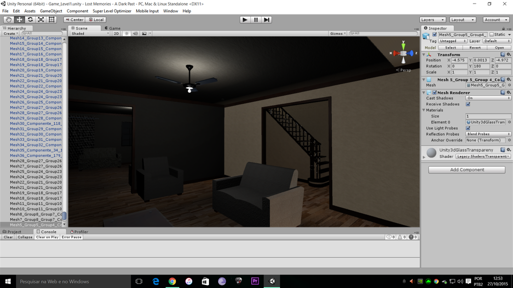Click the Add Component button
513x288 pixels.
click(x=467, y=170)
